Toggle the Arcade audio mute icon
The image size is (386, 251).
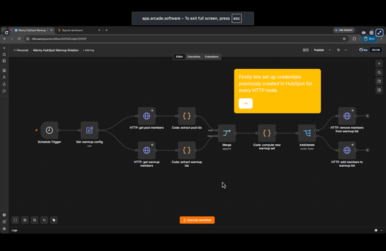(x=364, y=32)
